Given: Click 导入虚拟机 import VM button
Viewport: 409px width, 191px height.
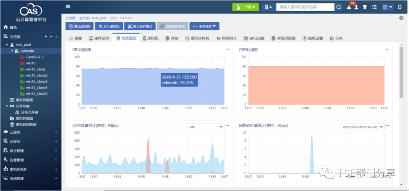Looking at the screenshot, I should tap(109, 26).
